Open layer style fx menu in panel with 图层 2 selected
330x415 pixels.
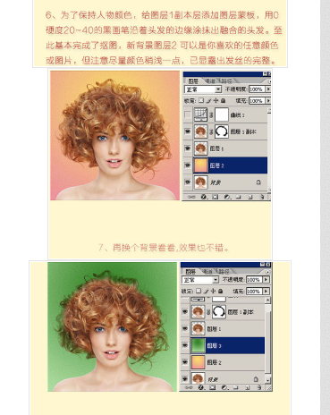pos(204,197)
